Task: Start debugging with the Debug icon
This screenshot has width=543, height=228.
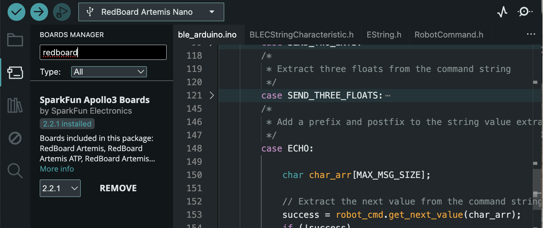Action: [x=62, y=12]
